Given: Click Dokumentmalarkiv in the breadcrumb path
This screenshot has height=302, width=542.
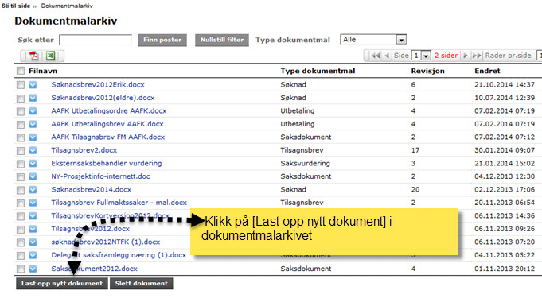Looking at the screenshot, I should [67, 6].
